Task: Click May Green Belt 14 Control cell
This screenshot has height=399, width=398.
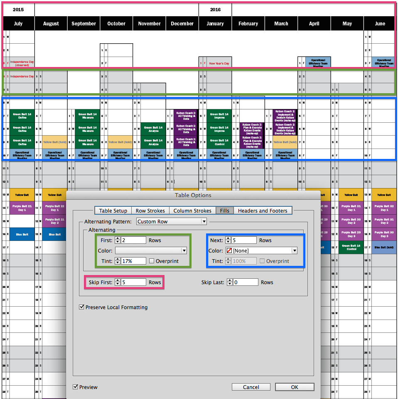Action: 351,247
